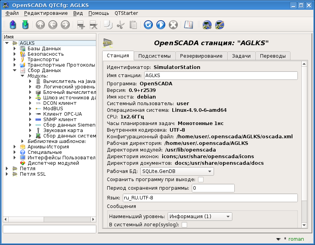Image resolution: width=315 pixels, height=245 pixels.
Task: Stop the cyclic refresh with the X icon
Action: coord(173,25)
